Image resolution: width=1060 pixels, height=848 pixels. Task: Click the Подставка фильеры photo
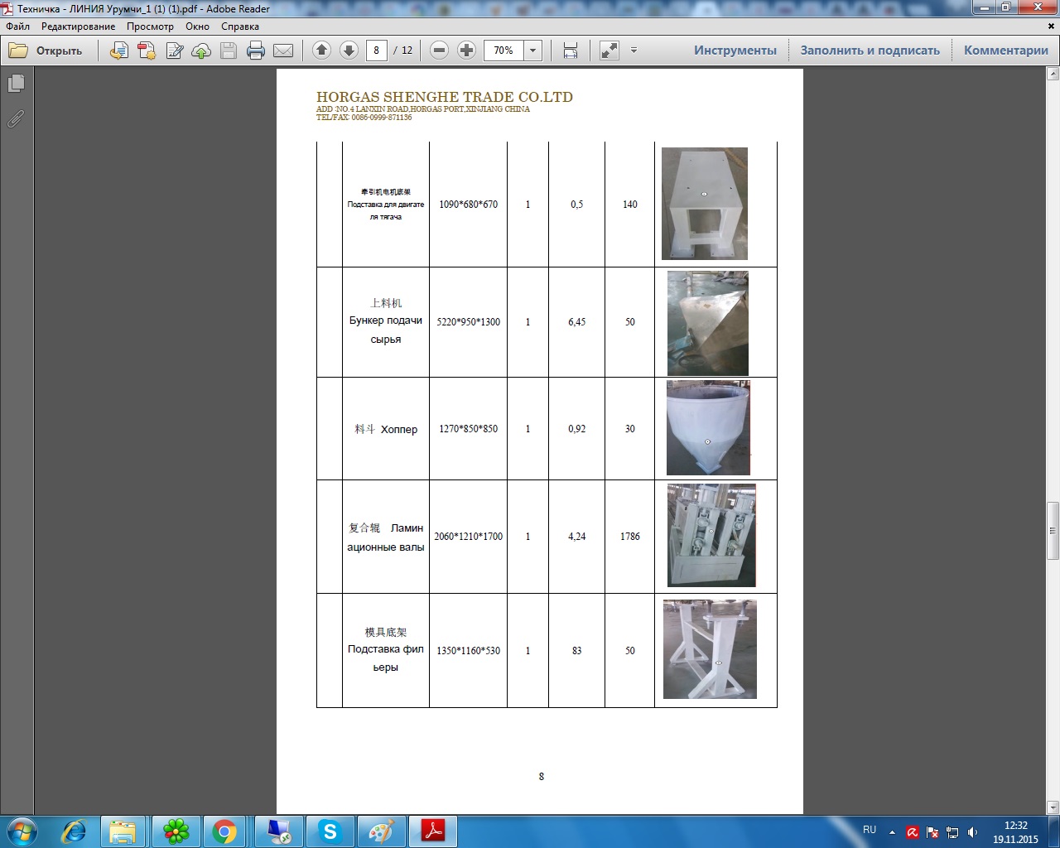(710, 649)
